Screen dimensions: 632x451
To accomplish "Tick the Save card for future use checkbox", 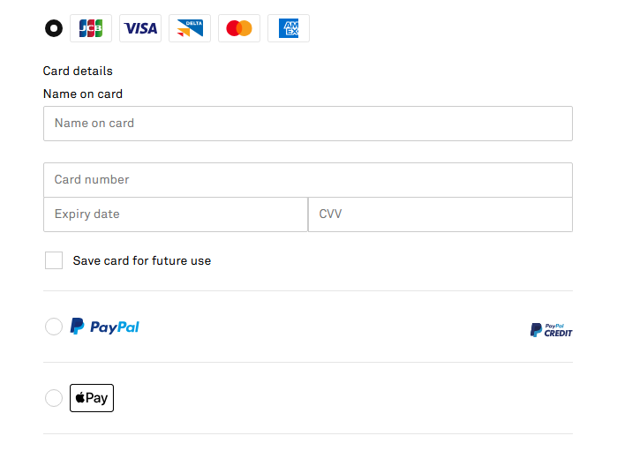I will point(54,260).
